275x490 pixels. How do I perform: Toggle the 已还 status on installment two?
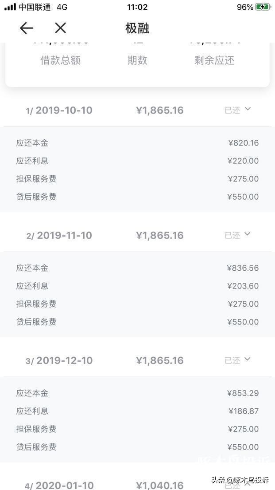(x=232, y=235)
